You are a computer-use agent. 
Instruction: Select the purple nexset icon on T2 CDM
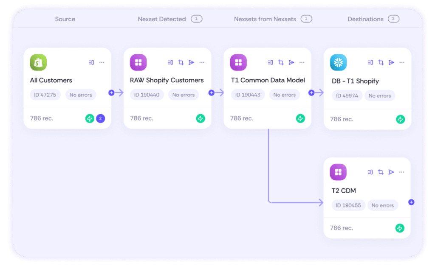pyautogui.click(x=338, y=172)
